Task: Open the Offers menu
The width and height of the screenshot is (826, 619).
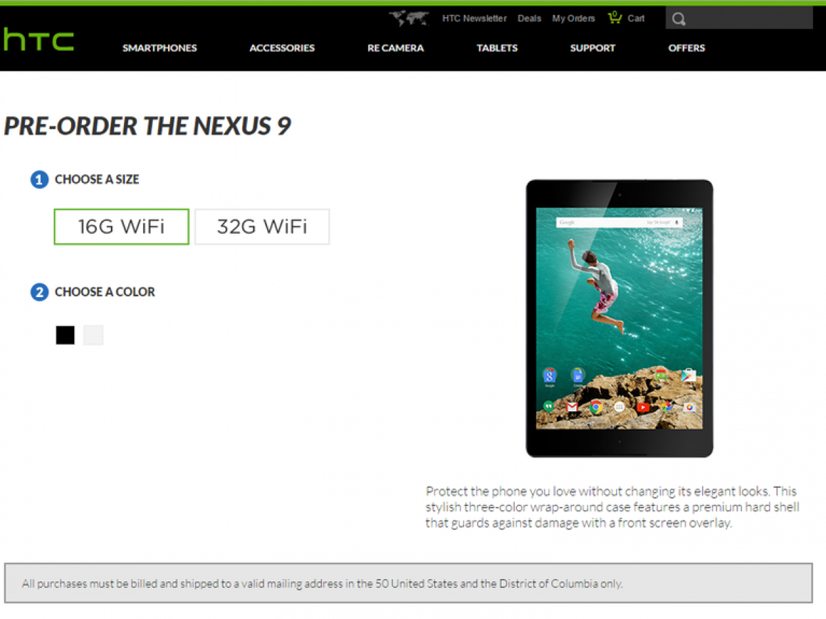Action: (x=687, y=48)
